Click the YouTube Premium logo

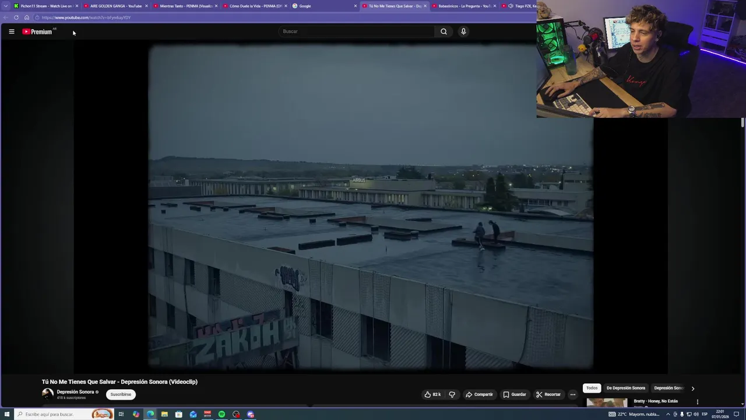[x=38, y=32]
